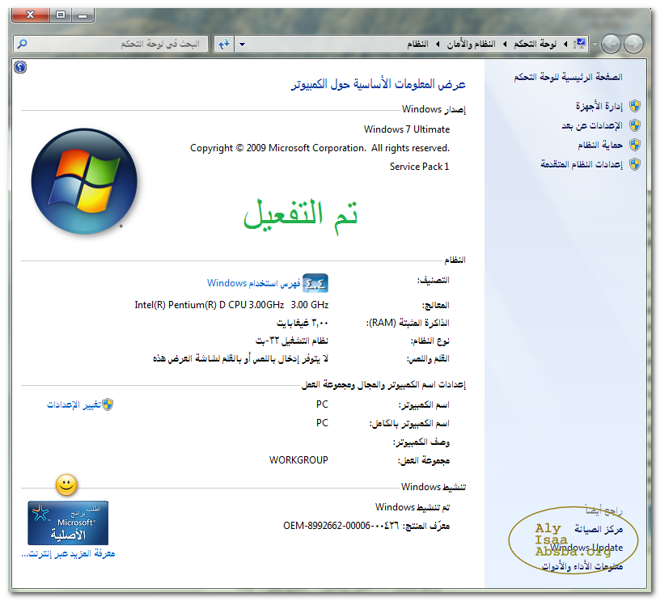The width and height of the screenshot is (660, 601).
Task: Open the فهرس استخدام Windows link
Action: pos(254,283)
